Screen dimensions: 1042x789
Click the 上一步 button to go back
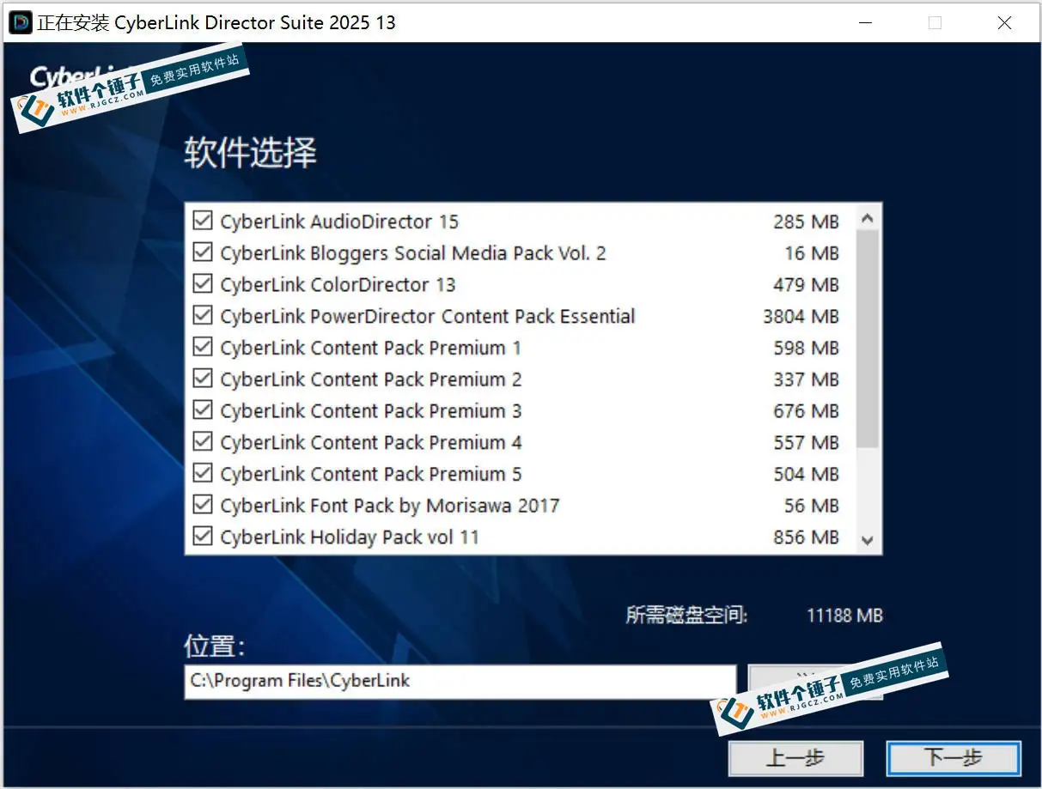[x=795, y=758]
